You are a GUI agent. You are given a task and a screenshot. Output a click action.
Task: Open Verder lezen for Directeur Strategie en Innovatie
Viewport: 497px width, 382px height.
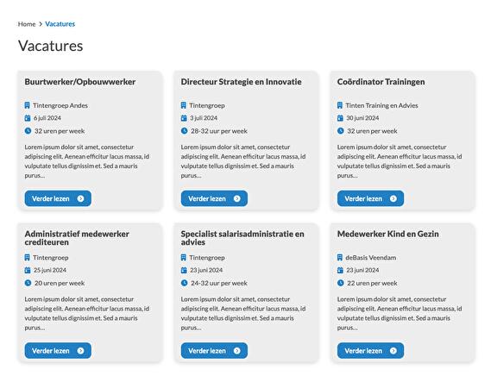(214, 198)
